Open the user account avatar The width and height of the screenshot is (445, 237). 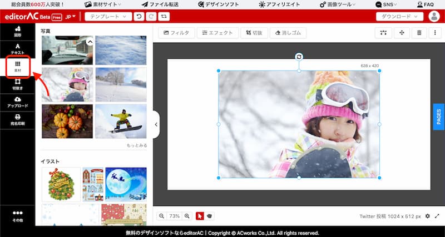point(434,17)
